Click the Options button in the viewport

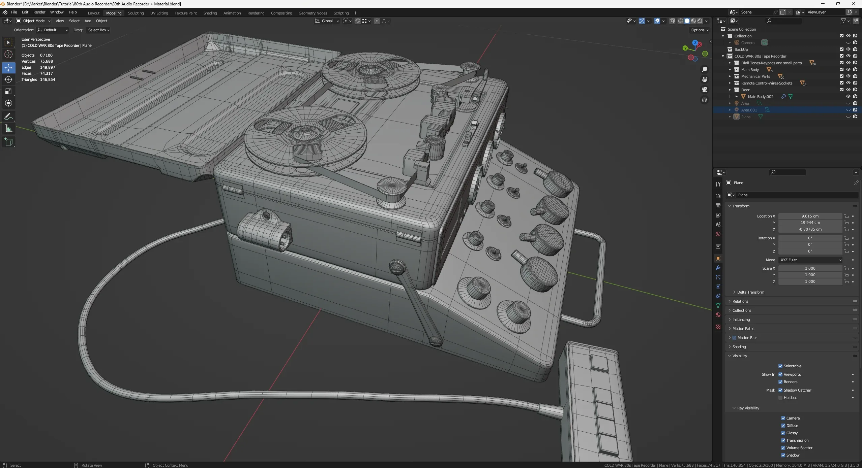click(700, 30)
